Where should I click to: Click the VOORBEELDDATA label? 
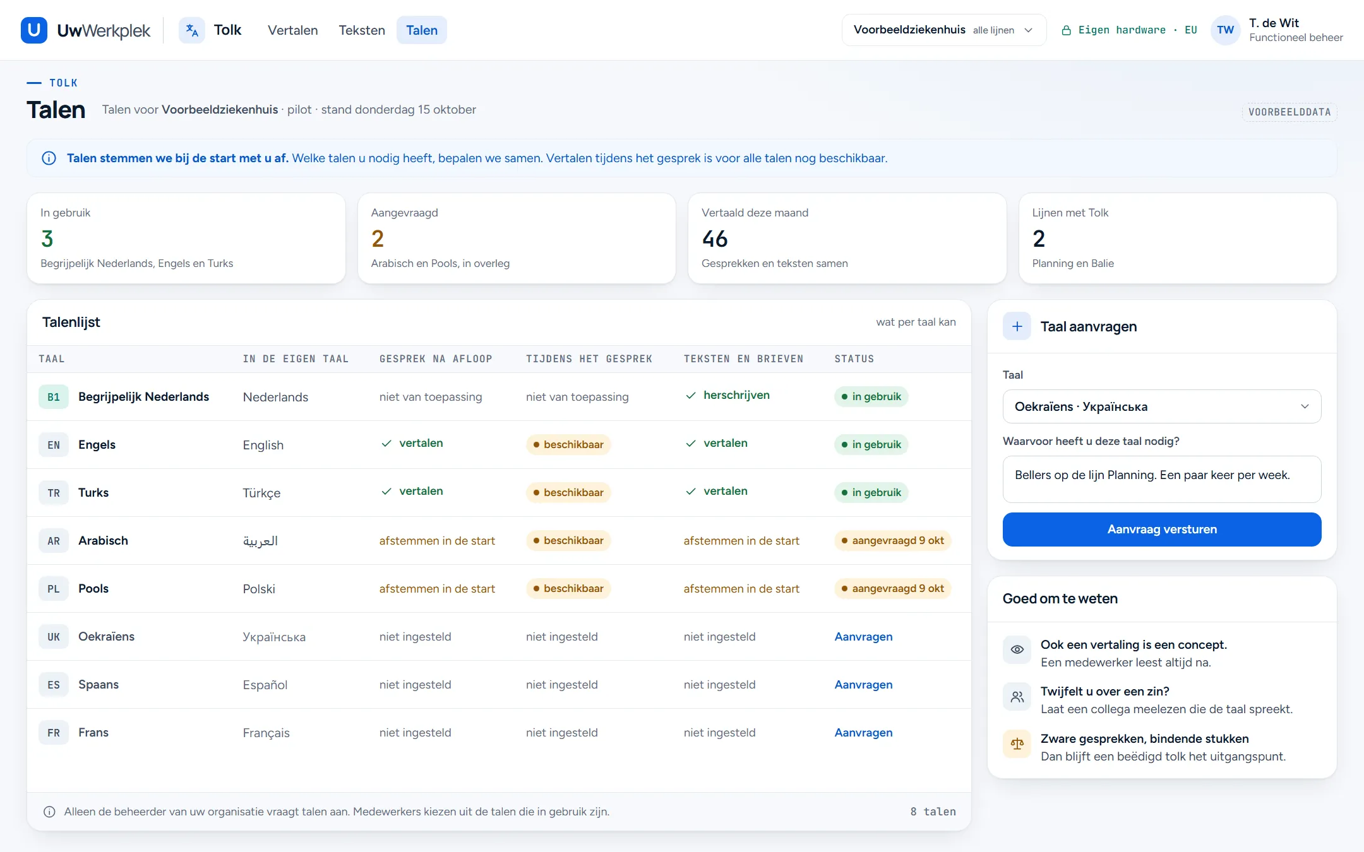(1289, 112)
